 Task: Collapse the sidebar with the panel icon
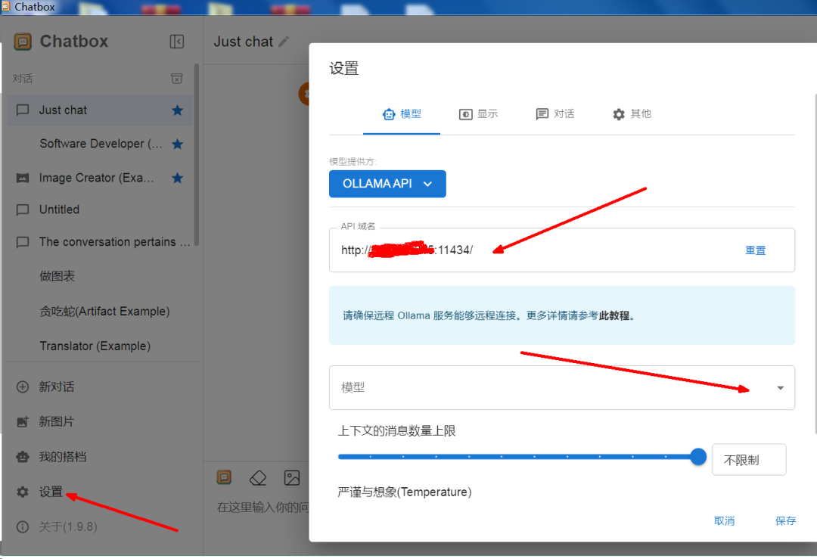176,42
